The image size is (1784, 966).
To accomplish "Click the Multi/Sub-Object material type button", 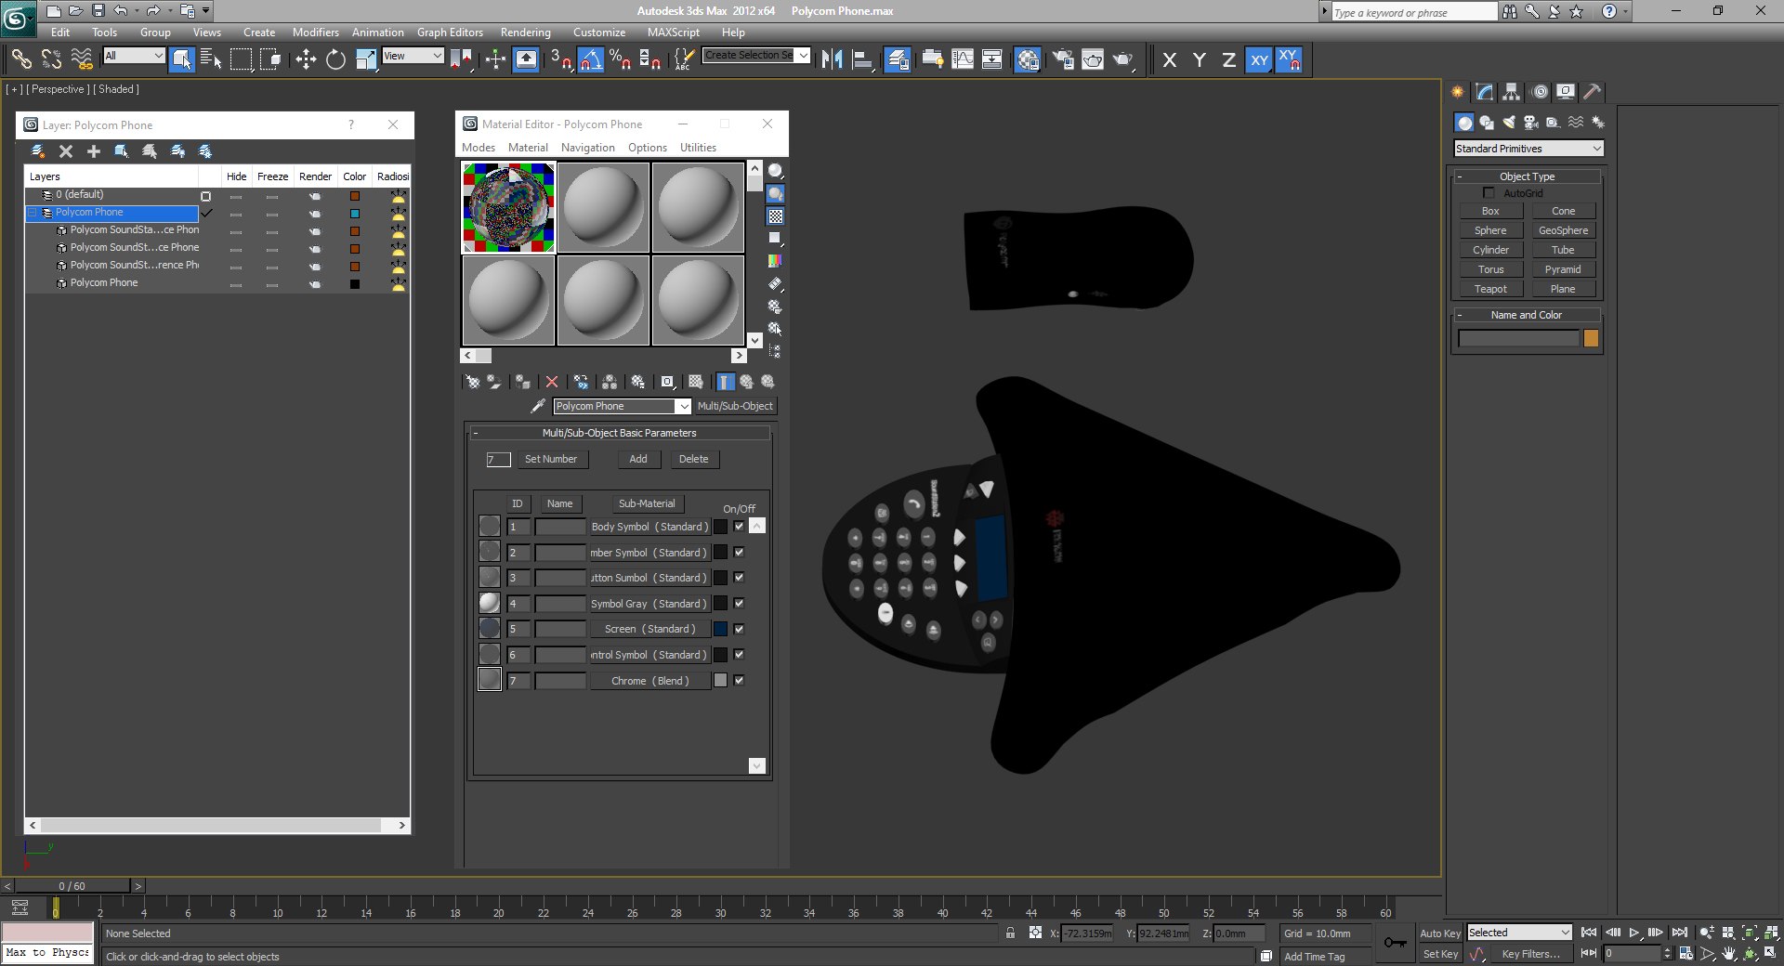I will tap(735, 406).
